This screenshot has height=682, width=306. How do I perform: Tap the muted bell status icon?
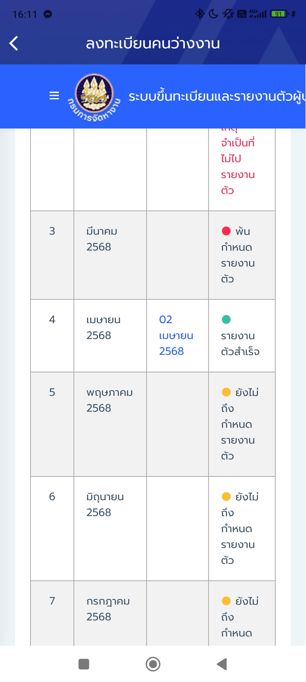click(228, 14)
